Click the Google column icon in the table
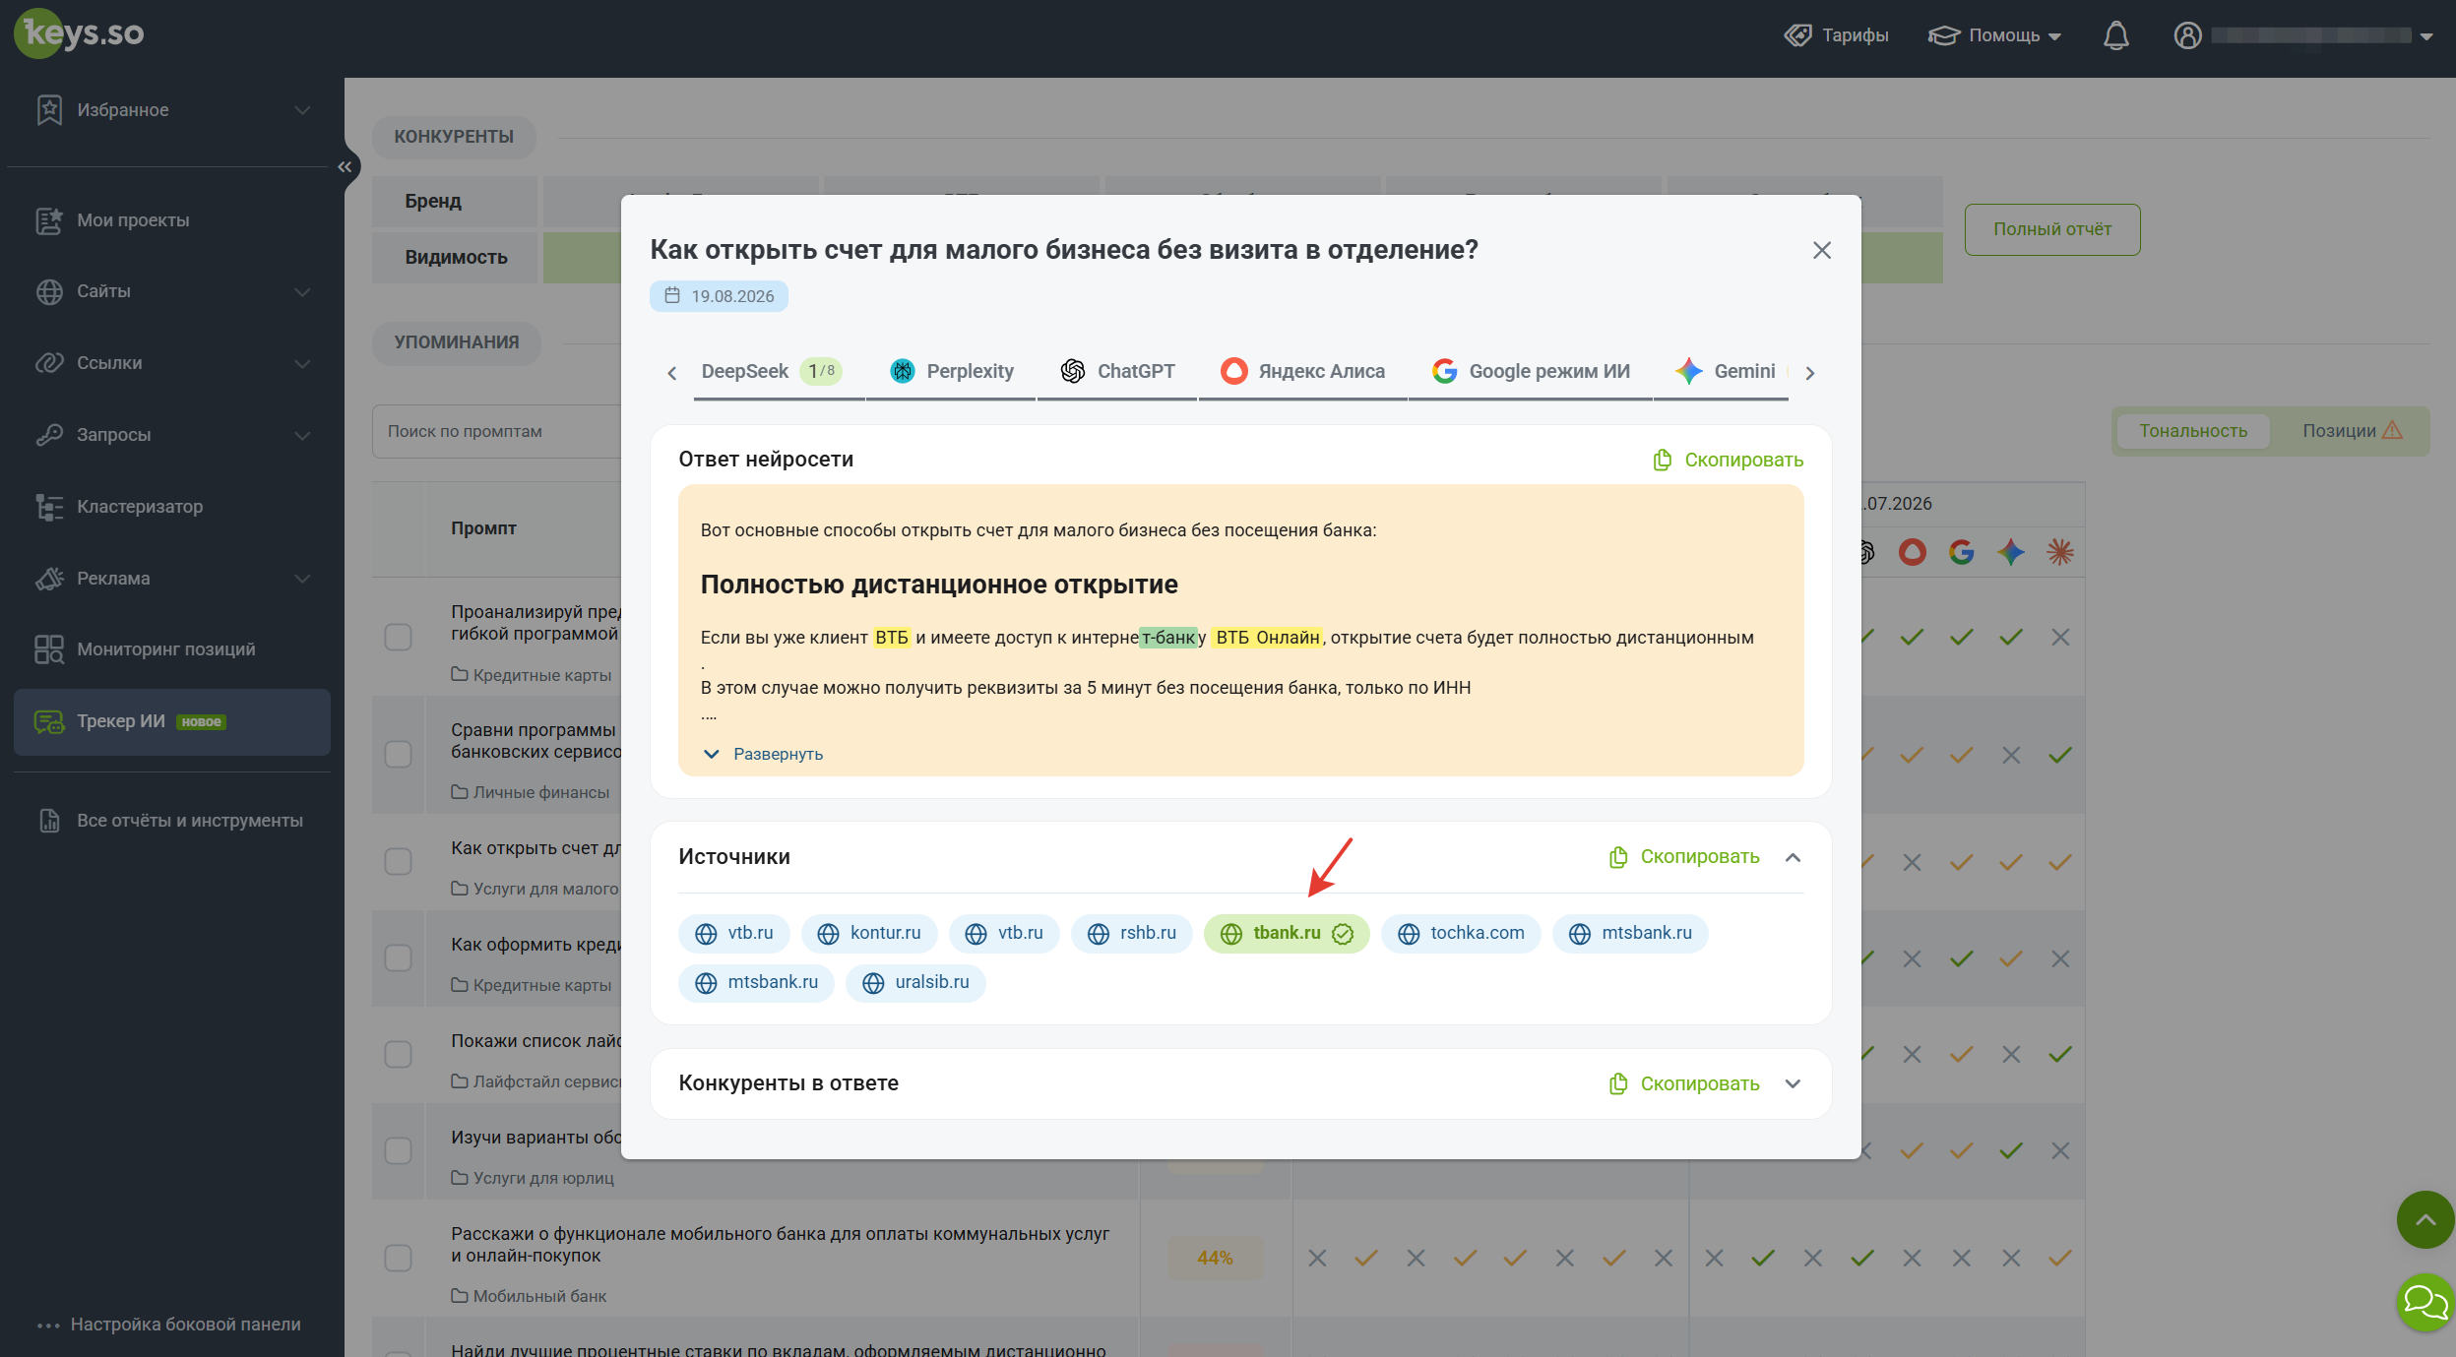 [x=1961, y=552]
